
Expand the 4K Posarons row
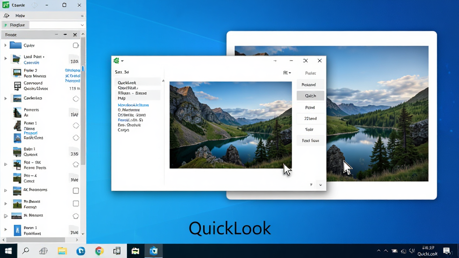click(5, 190)
